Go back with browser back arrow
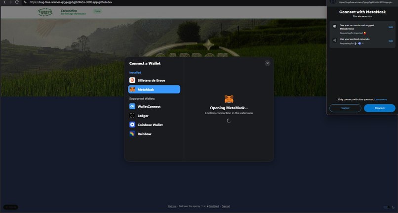This screenshot has height=213, width=398. tap(4, 2)
